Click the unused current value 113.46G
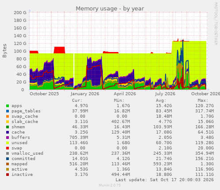This screenshot has width=220, height=190. (x=79, y=143)
